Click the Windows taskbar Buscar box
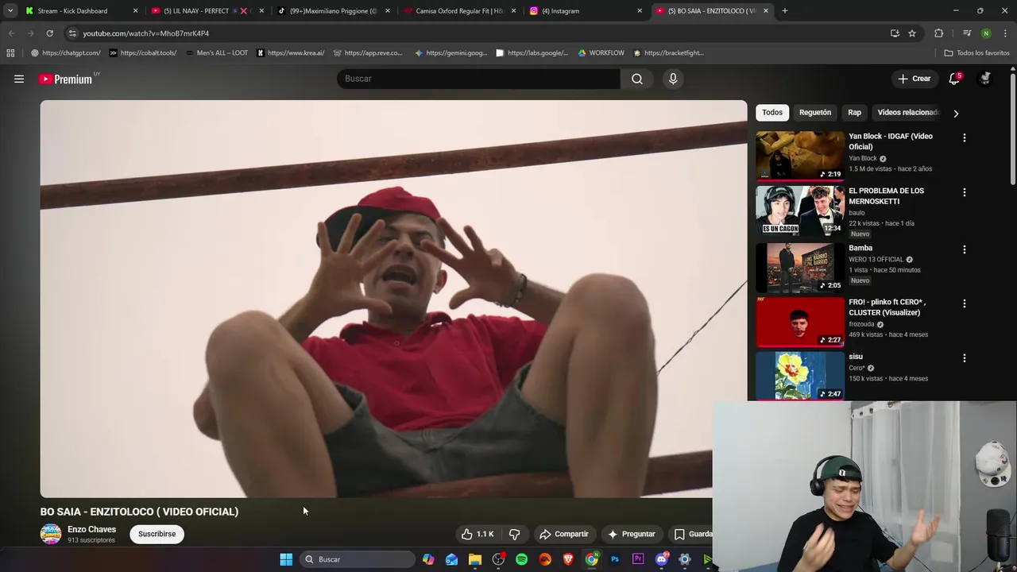Screen dimensions: 1017x572 coord(358,559)
